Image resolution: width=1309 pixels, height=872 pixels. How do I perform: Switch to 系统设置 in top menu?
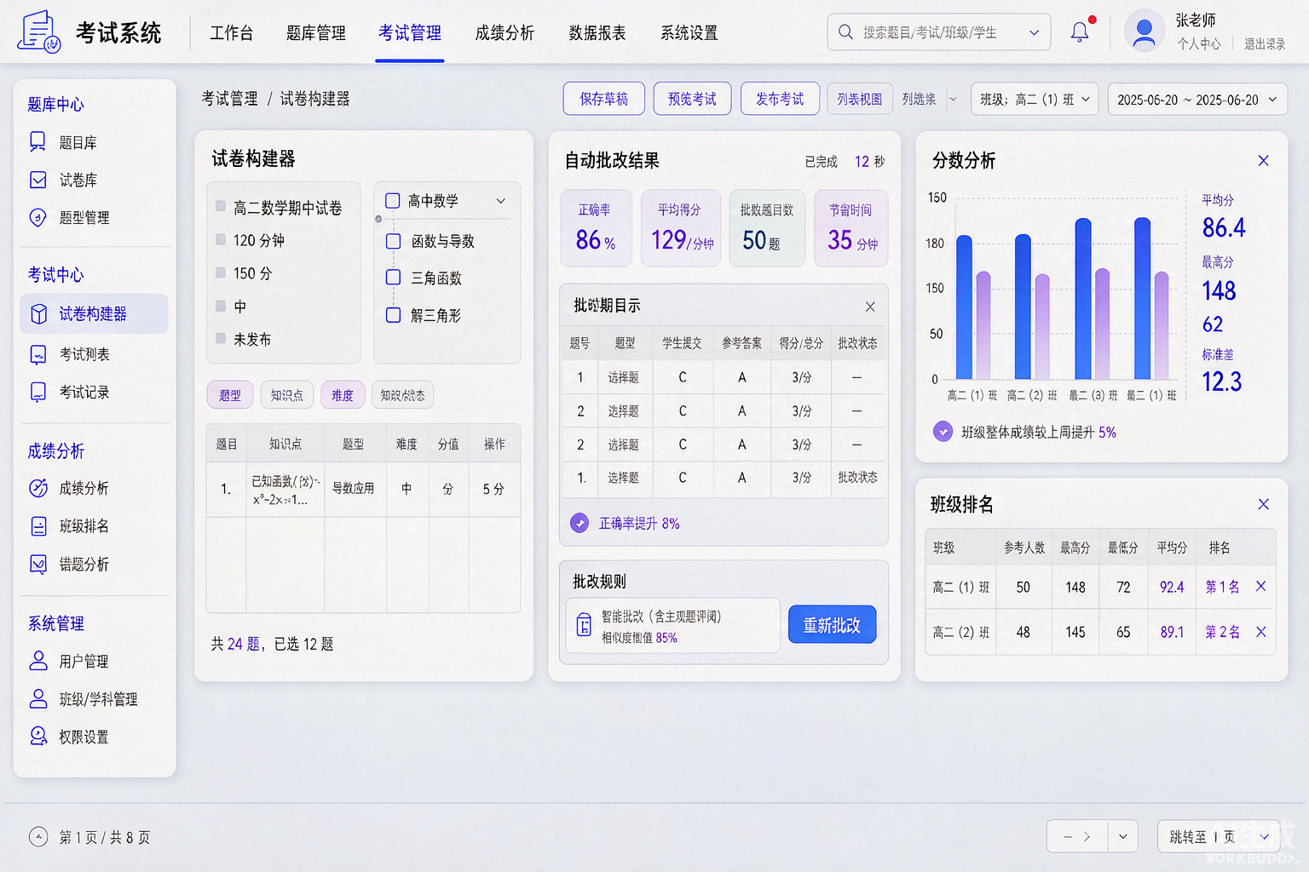[689, 32]
